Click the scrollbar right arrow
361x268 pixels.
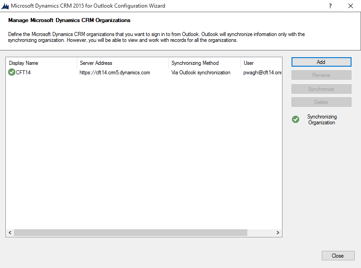tap(278, 232)
